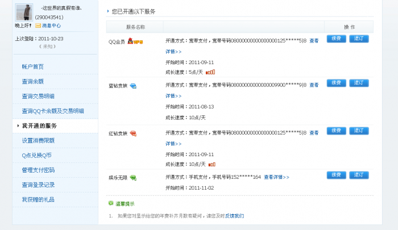Click 上次登陆：2011-10-23 text
This screenshot has width=398, height=230.
[39, 39]
